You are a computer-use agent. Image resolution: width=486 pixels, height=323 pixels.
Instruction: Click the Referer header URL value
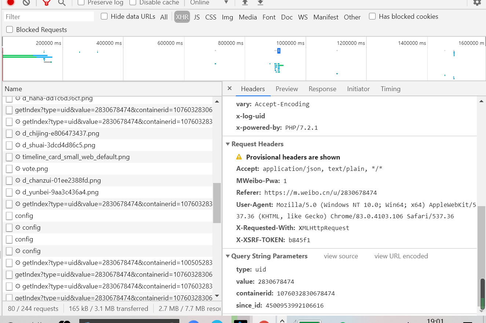coord(321,193)
